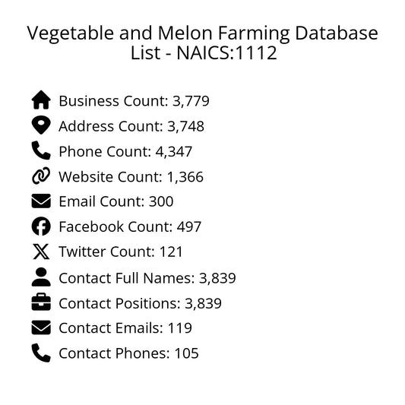Screen dimensions: 405x405
Task: Click the Website Count: 1,366 text
Action: [131, 177]
